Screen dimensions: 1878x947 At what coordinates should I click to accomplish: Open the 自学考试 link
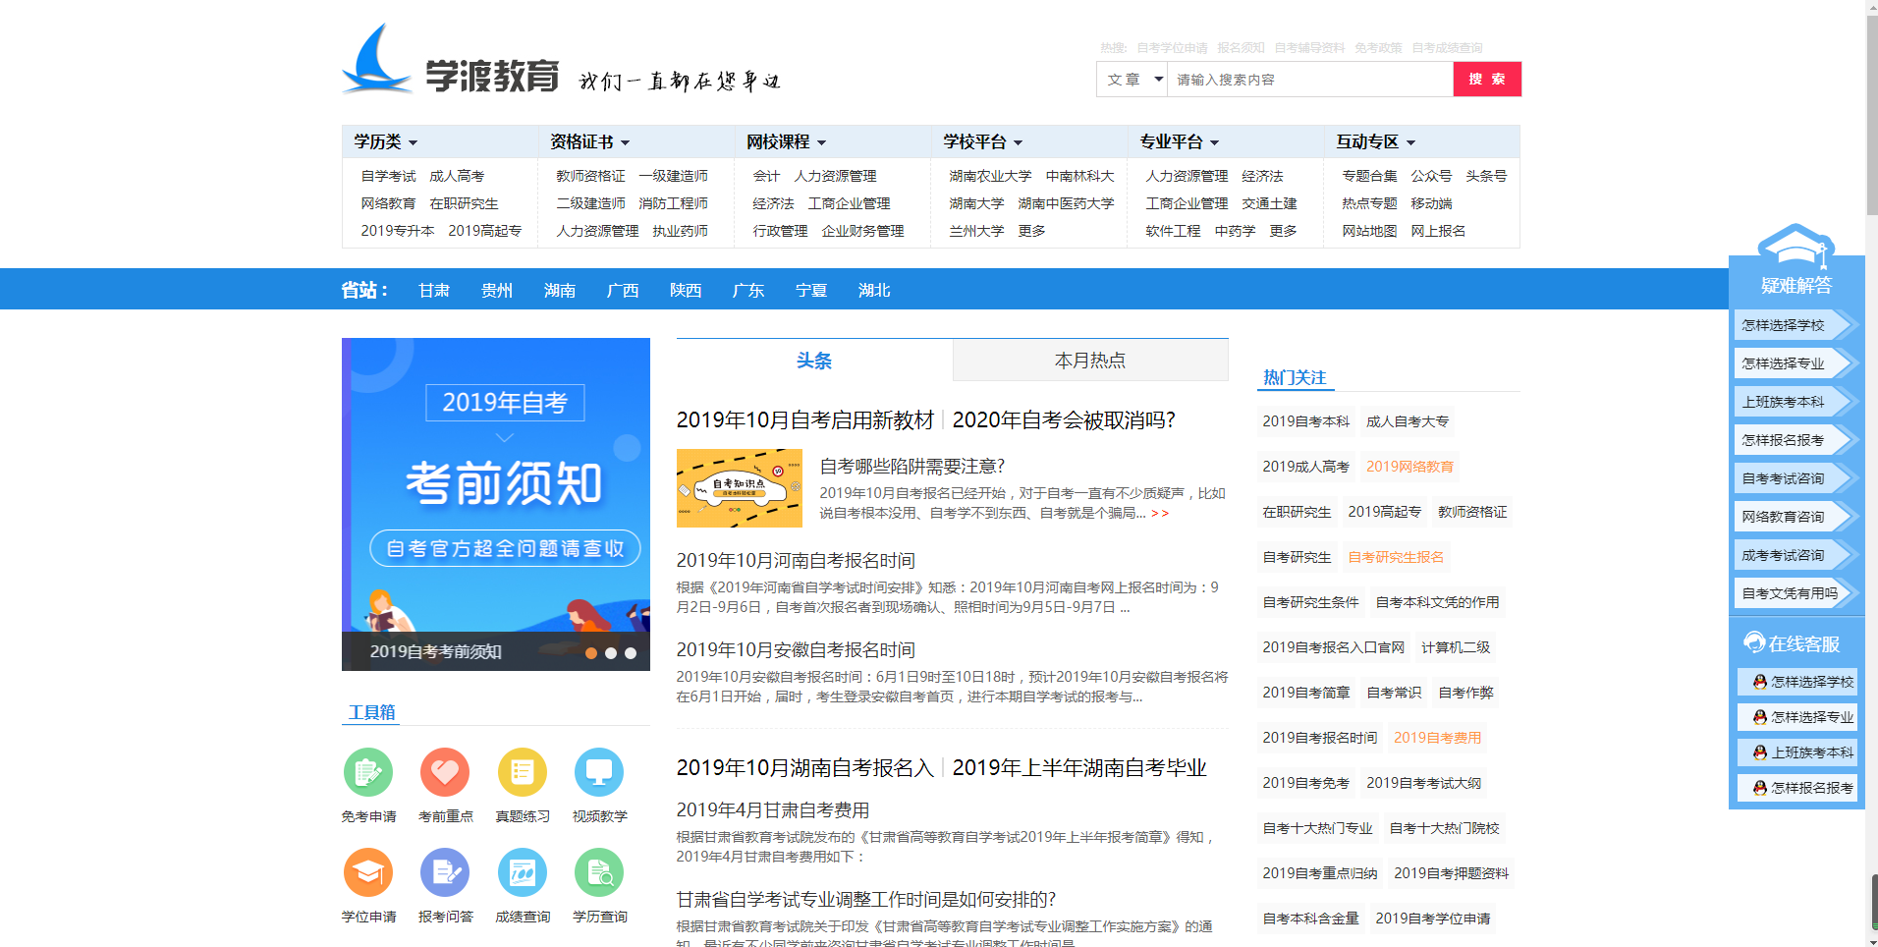click(388, 176)
